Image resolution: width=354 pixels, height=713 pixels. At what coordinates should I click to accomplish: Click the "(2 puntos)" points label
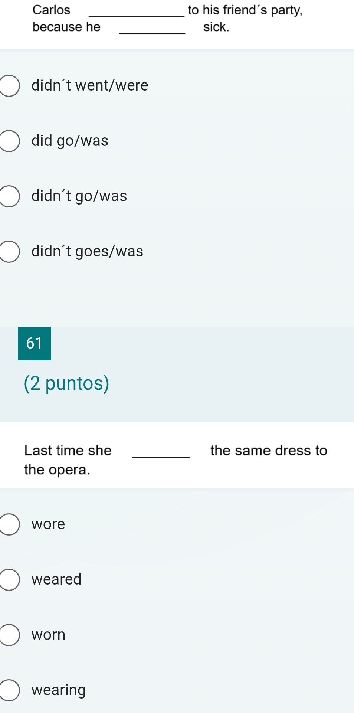pos(67,383)
